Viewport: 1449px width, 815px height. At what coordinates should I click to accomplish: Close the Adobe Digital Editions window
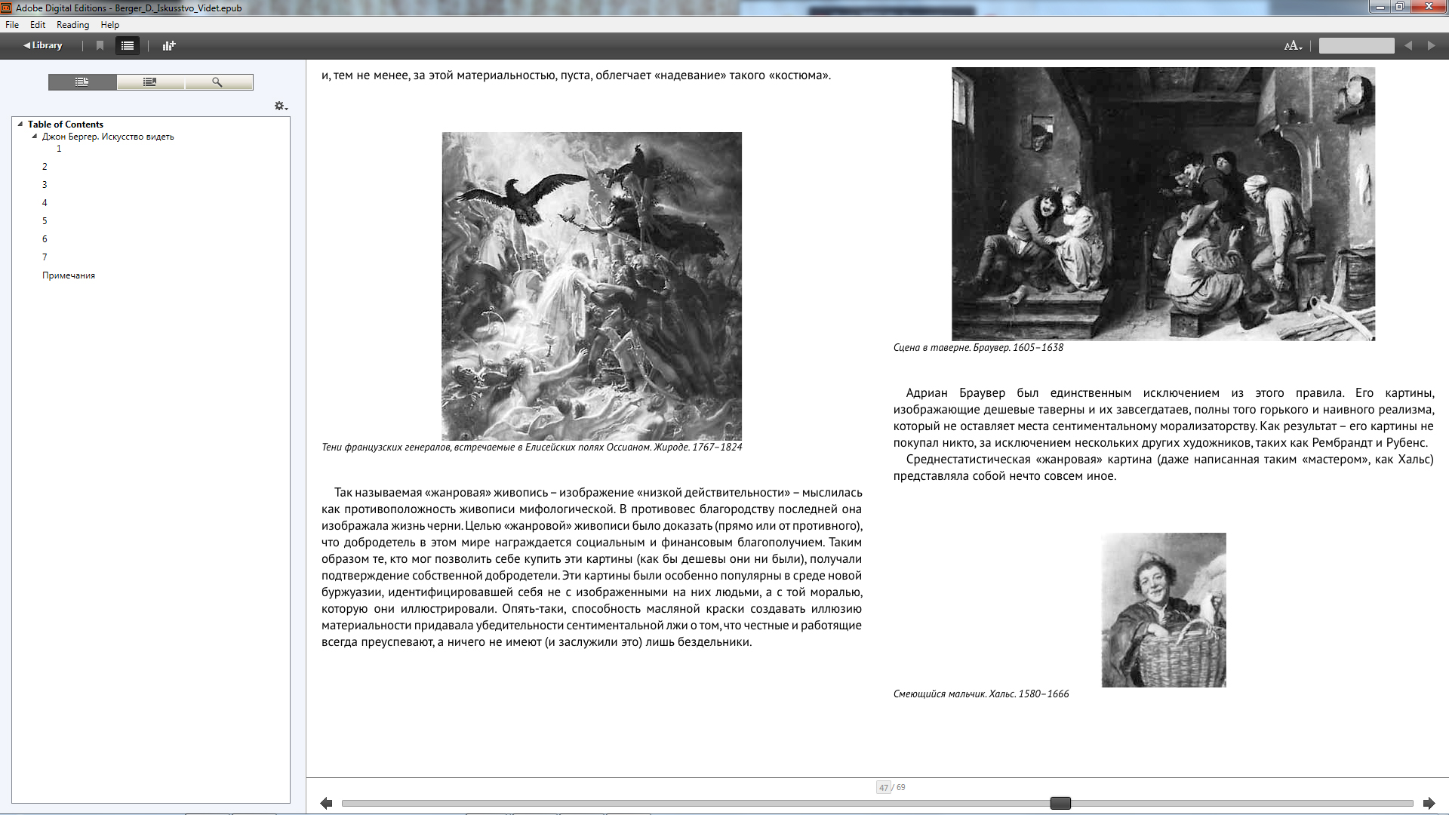[1429, 7]
